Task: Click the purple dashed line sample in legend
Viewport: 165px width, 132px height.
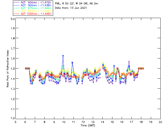Action: 16,2
